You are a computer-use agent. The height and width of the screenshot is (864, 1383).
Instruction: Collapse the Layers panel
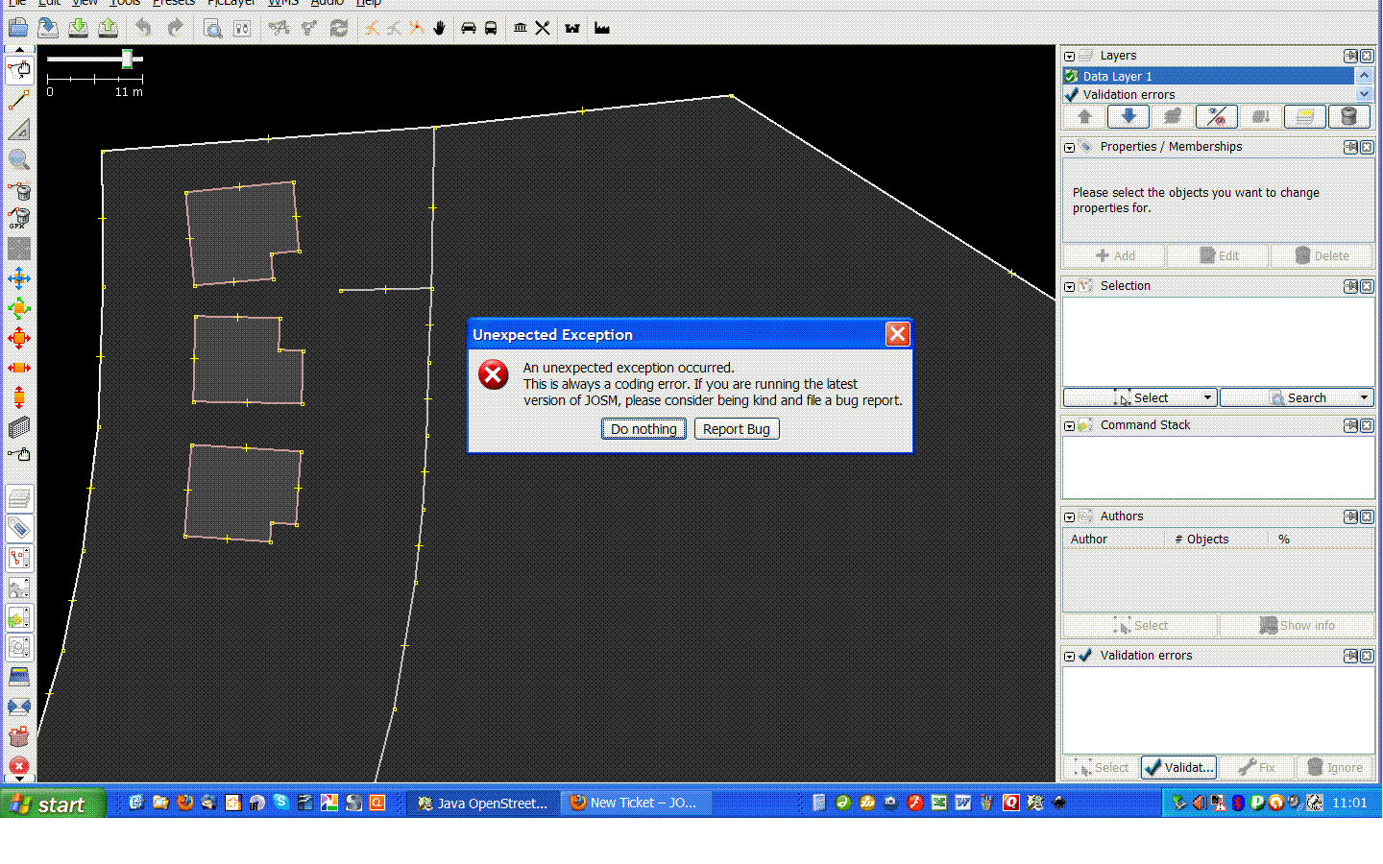pos(1069,57)
